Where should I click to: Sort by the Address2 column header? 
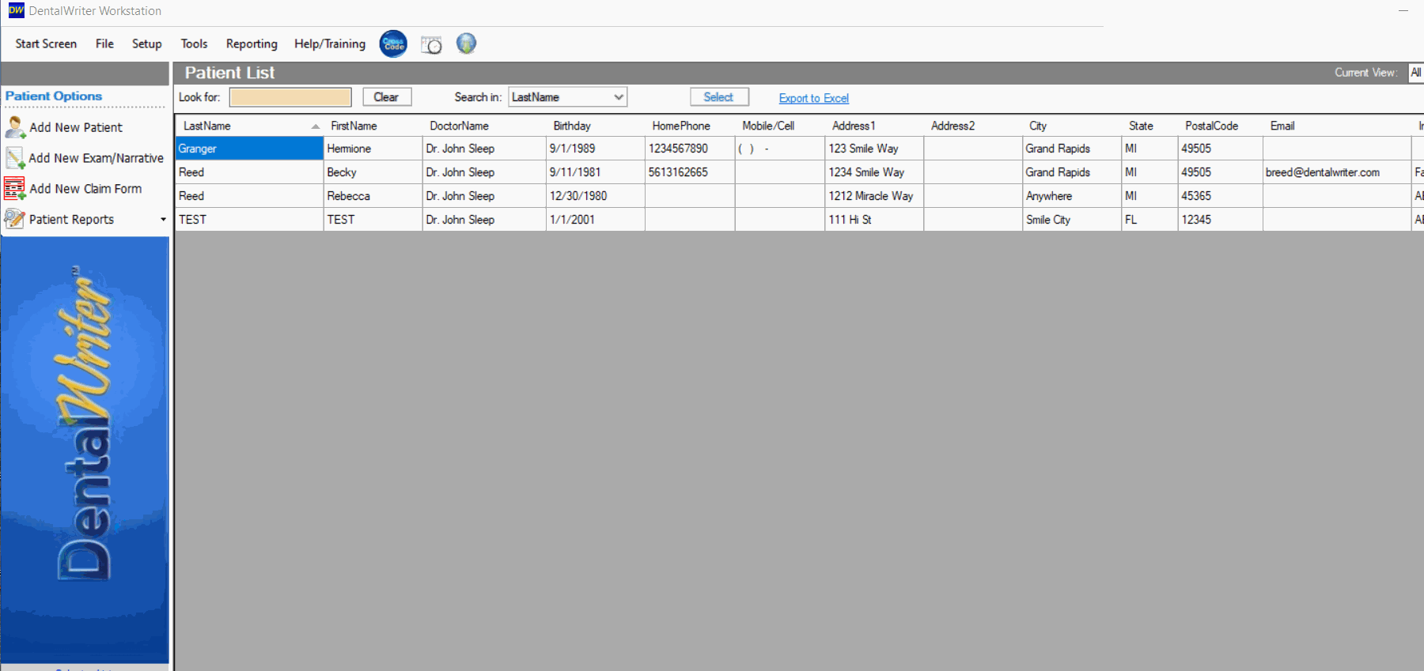(973, 126)
